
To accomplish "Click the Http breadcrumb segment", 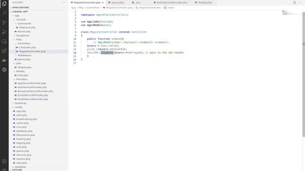I will (81, 8).
